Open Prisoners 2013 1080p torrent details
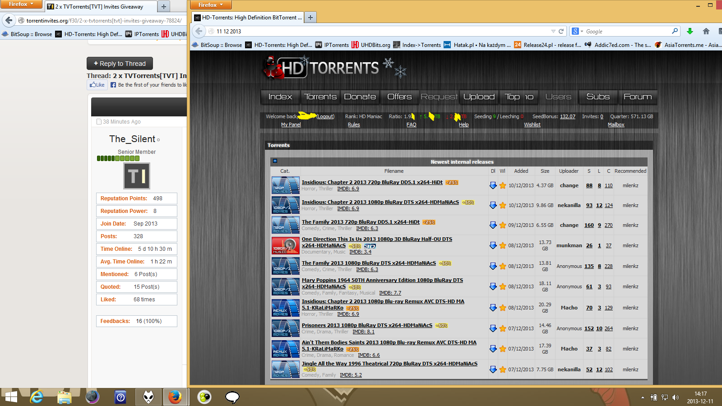This screenshot has height=406, width=722. coord(367,325)
